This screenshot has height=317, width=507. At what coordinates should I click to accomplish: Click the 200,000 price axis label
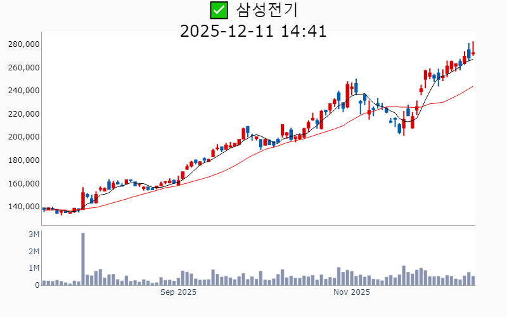pos(24,137)
